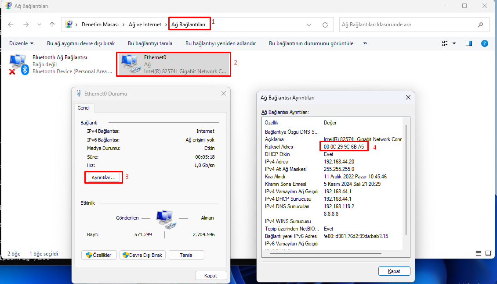Image resolution: width=497 pixels, height=284 pixels.
Task: Select the Fiziksel Adres row value
Action: tap(344, 147)
